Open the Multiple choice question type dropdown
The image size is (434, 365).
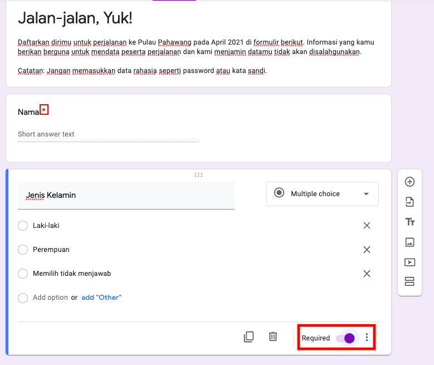click(x=323, y=194)
